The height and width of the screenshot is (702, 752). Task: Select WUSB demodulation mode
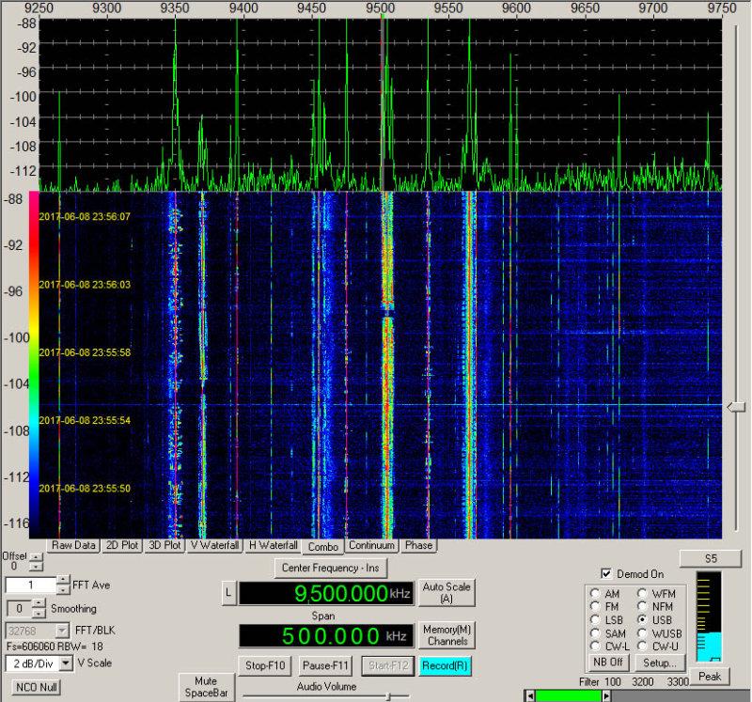pyautogui.click(x=642, y=633)
